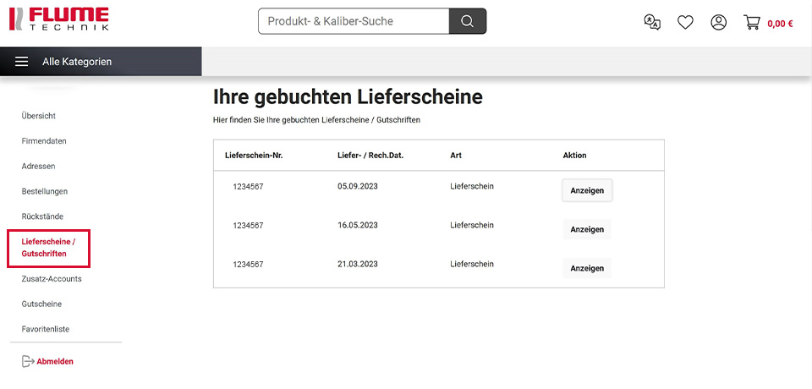The image size is (812, 389).
Task: Navigate to Adressen page
Action: pos(39,167)
